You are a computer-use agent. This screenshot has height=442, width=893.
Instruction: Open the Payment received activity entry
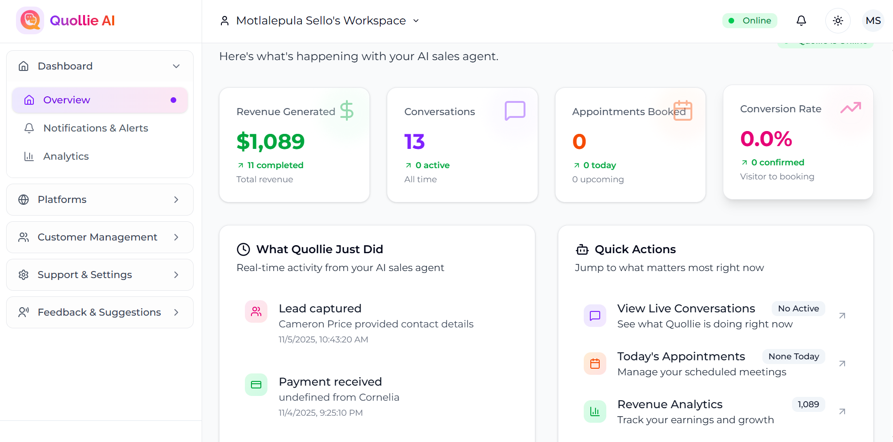[377, 396]
